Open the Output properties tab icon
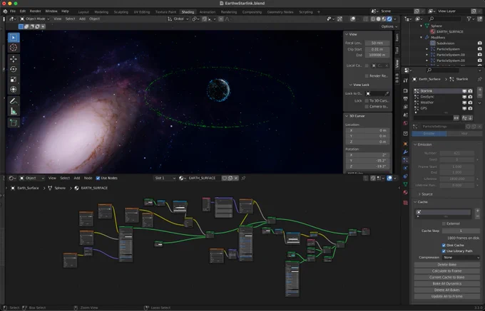 coord(406,99)
